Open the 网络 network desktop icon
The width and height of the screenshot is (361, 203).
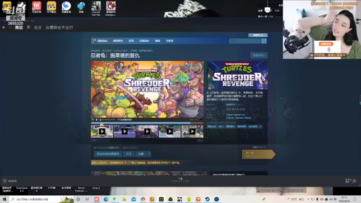click(81, 7)
